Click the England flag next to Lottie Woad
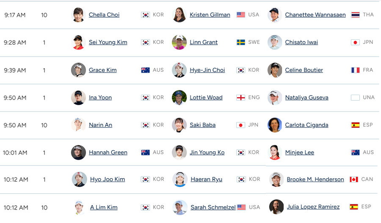This screenshot has width=381, height=223. 241,98
